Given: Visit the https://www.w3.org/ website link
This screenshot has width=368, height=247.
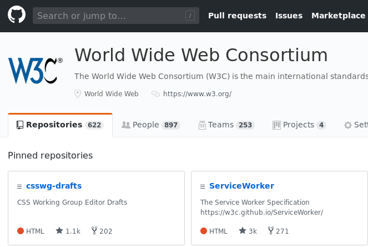Looking at the screenshot, I should pyautogui.click(x=197, y=94).
